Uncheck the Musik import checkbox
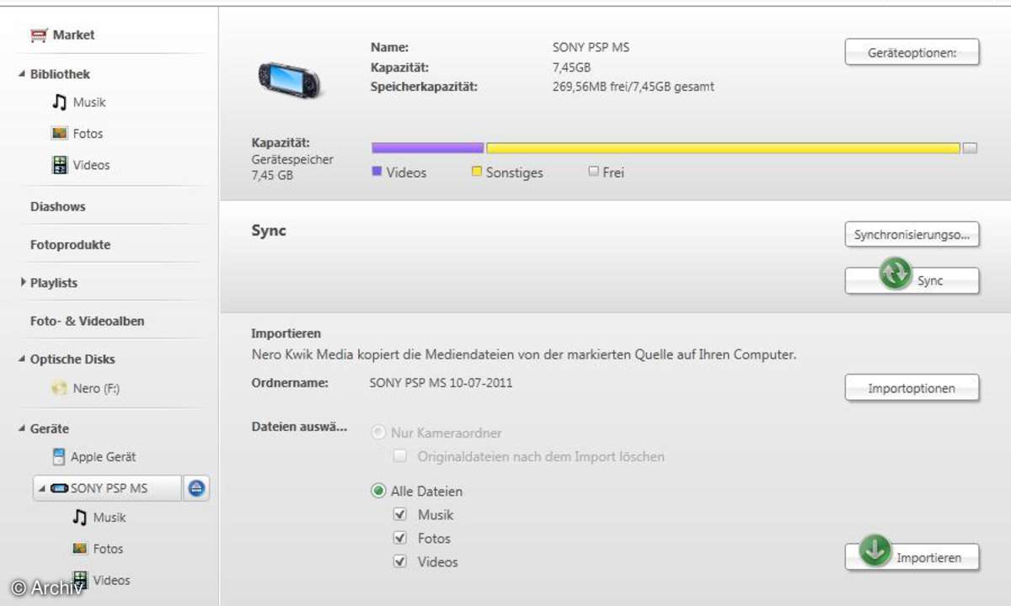This screenshot has width=1011, height=606. click(400, 514)
